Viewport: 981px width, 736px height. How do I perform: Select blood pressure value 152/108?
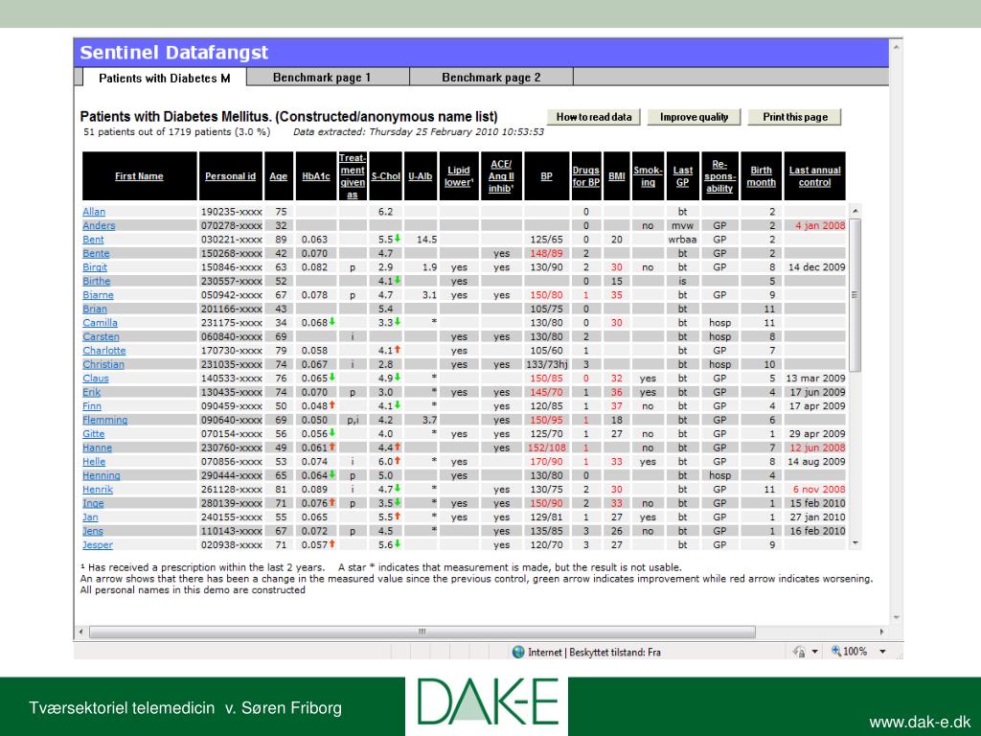click(x=546, y=448)
